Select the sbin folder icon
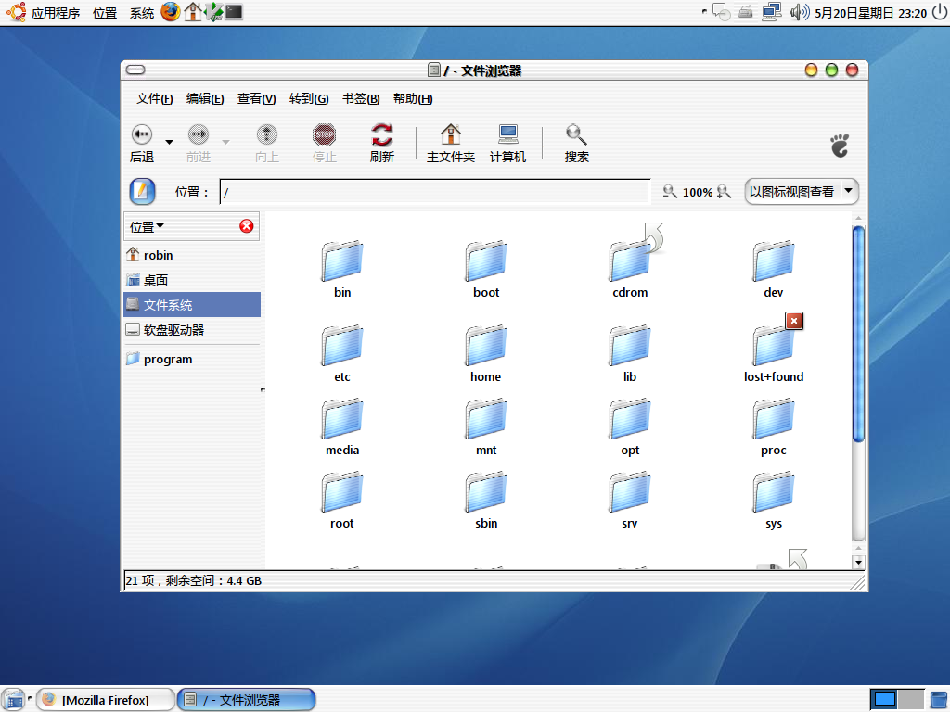Image resolution: width=950 pixels, height=712 pixels. (x=486, y=491)
